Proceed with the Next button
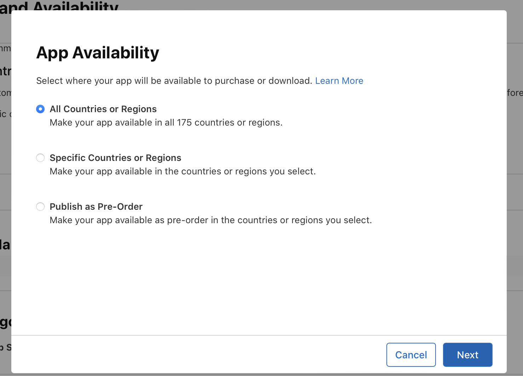Screen dimensions: 523x376 point(468,355)
